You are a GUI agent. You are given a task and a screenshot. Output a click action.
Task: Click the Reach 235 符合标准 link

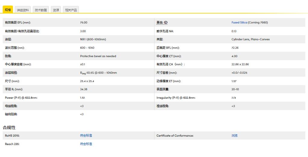coord(86,144)
